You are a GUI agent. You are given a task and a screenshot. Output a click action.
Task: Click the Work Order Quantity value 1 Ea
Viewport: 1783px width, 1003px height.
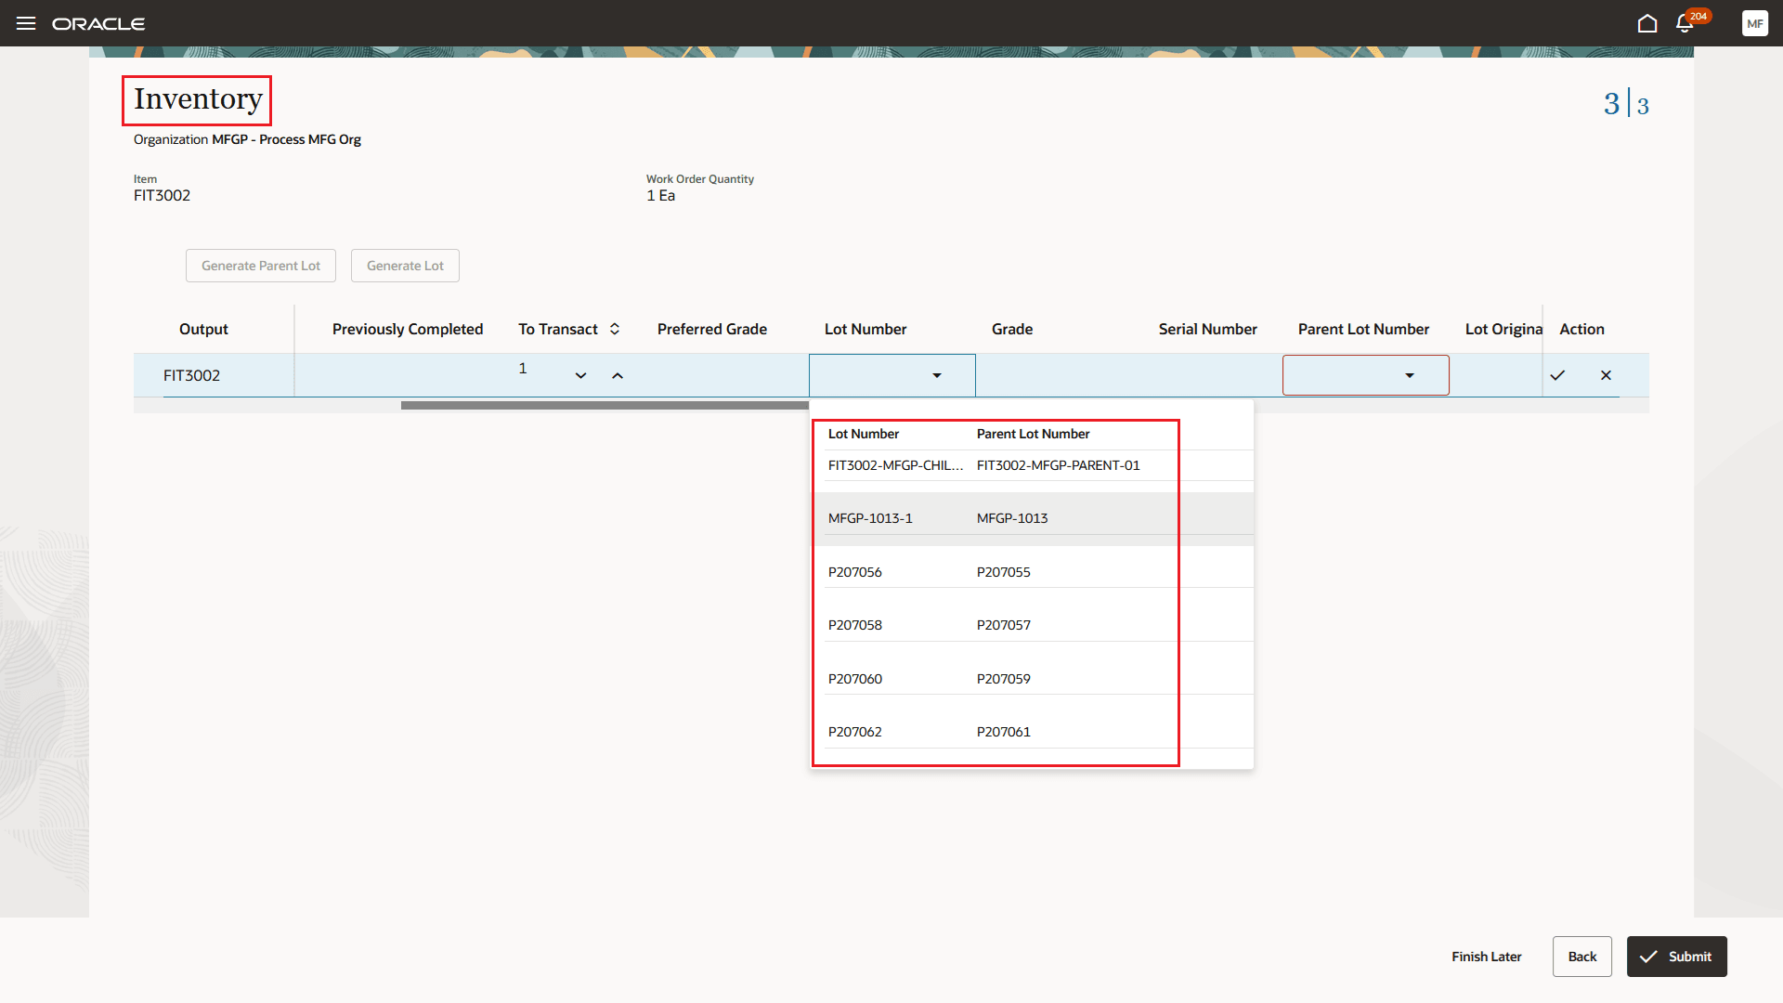tap(660, 195)
